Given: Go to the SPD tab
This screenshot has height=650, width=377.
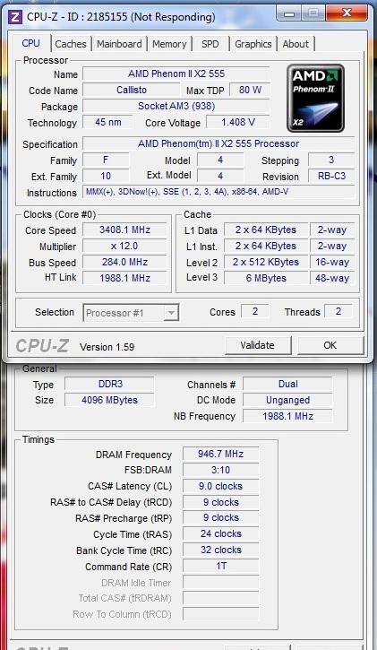Looking at the screenshot, I should tap(210, 44).
